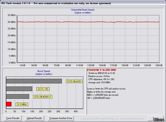Viewport: 166px width, 122px height.
Task: Click the gray SCSI Ultra320 bar
Action: pos(34,81)
